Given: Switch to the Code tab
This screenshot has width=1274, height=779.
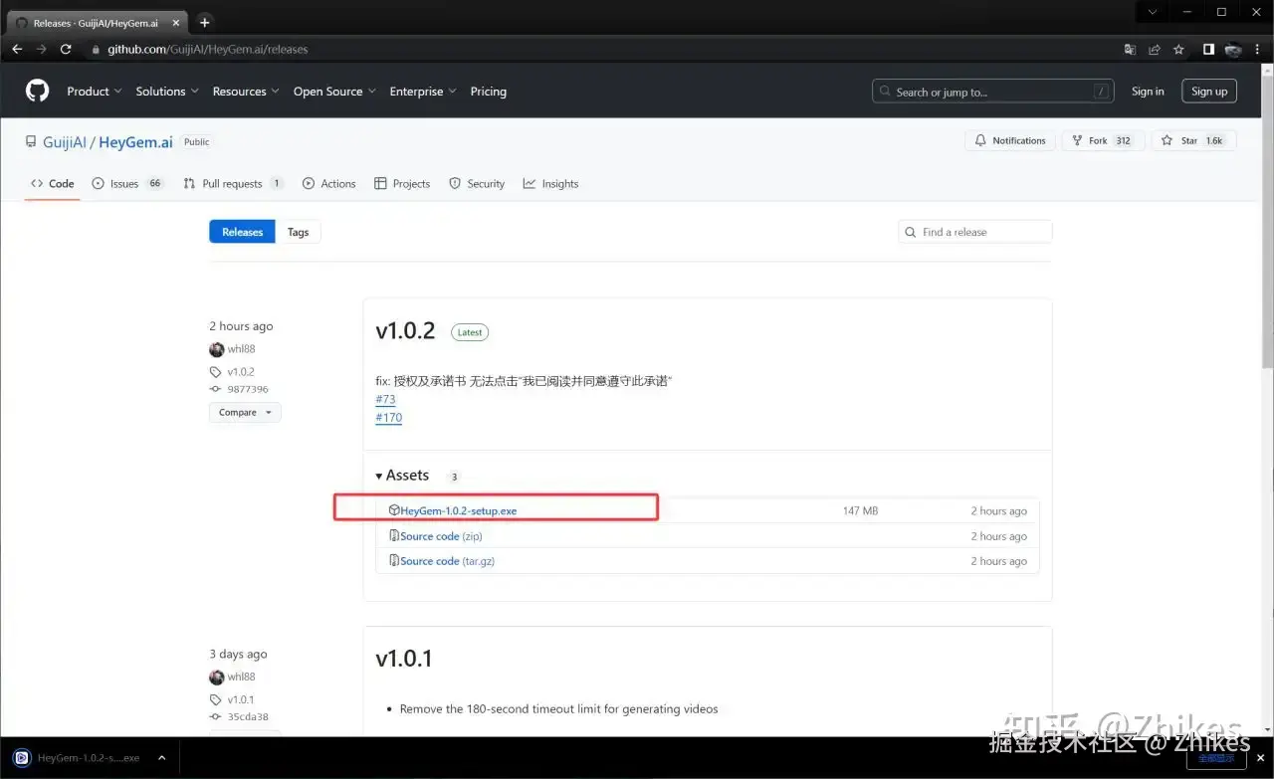Looking at the screenshot, I should (53, 183).
